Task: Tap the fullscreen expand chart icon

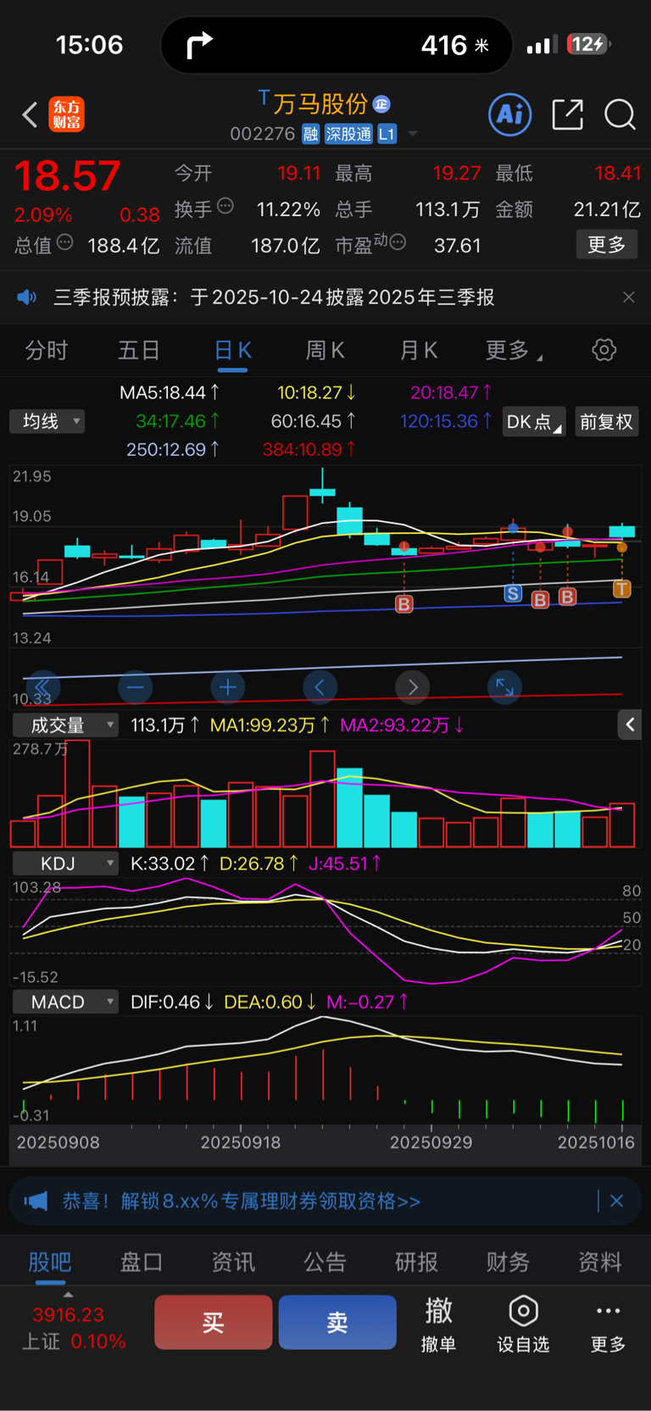Action: 504,687
